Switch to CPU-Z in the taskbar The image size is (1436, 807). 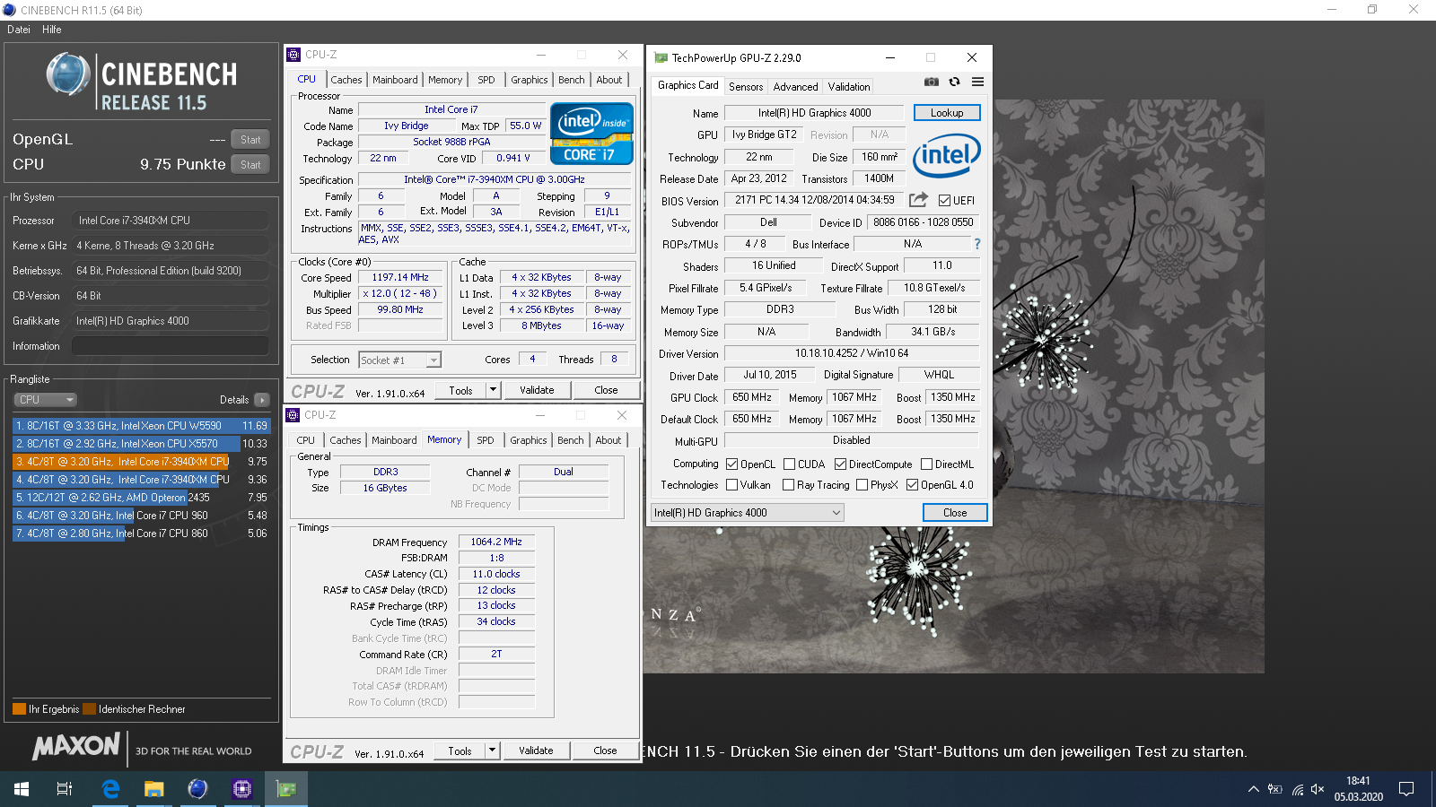[x=242, y=789]
